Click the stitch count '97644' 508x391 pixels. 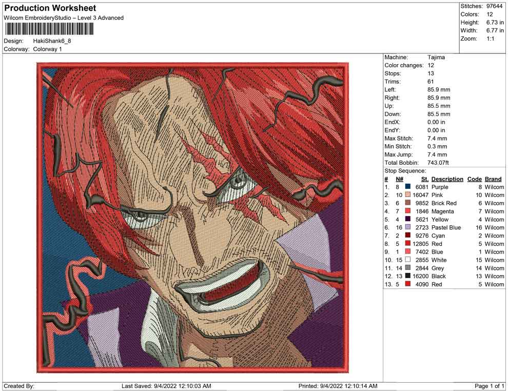[494, 6]
